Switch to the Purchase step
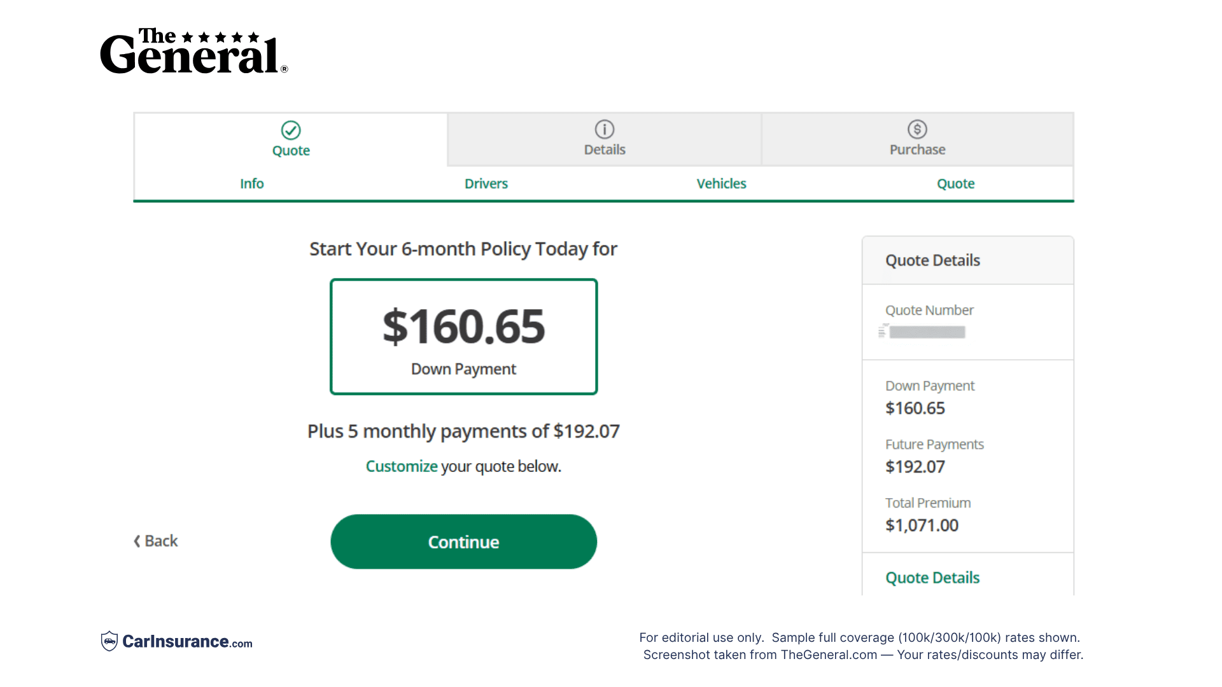This screenshot has width=1222, height=687. [x=916, y=139]
